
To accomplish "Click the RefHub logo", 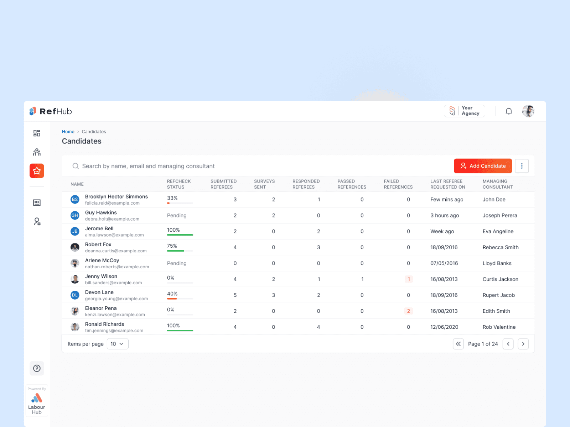I will click(x=51, y=111).
